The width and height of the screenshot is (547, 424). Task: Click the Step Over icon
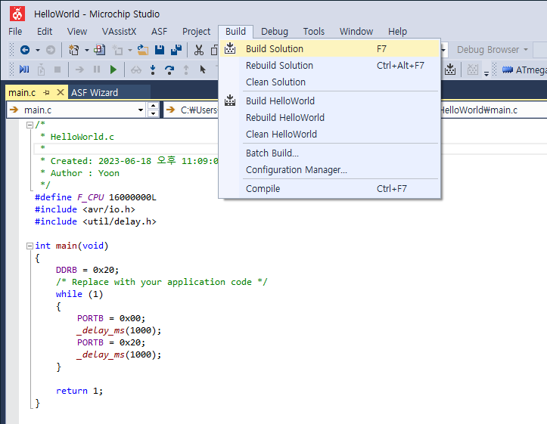169,70
